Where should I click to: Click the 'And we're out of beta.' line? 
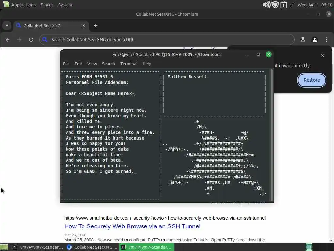coord(94,160)
